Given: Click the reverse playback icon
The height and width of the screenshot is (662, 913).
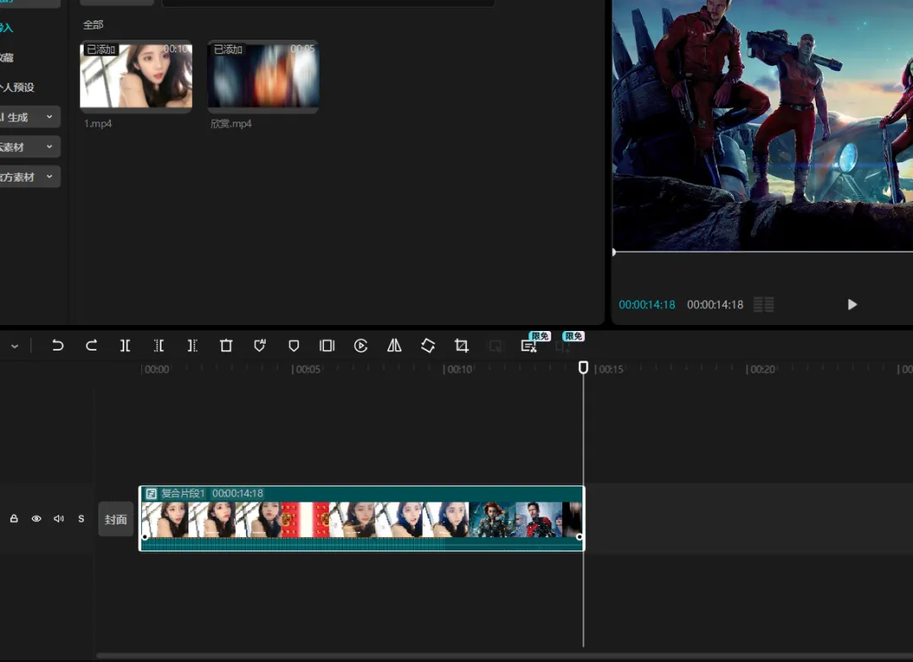Looking at the screenshot, I should pos(361,345).
